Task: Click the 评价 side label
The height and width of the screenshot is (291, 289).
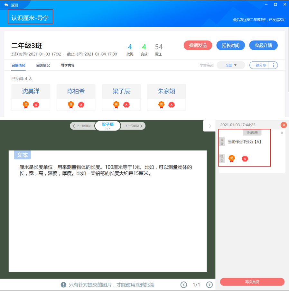Action: (222, 159)
